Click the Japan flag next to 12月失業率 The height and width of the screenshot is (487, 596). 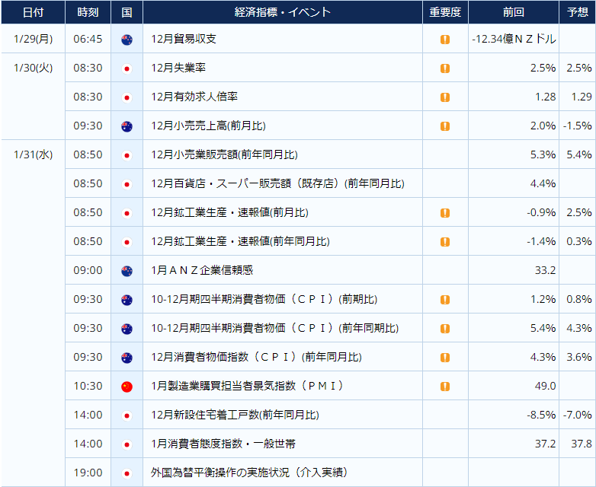coord(127,68)
